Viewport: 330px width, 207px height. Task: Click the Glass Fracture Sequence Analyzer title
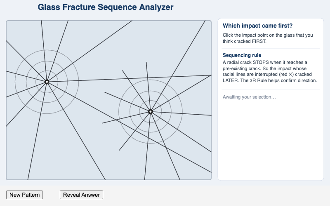(x=106, y=7)
